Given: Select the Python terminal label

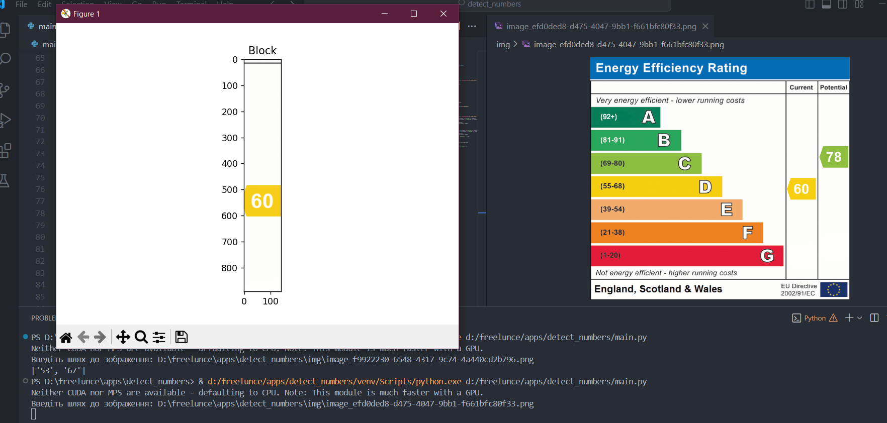Looking at the screenshot, I should pyautogui.click(x=815, y=318).
